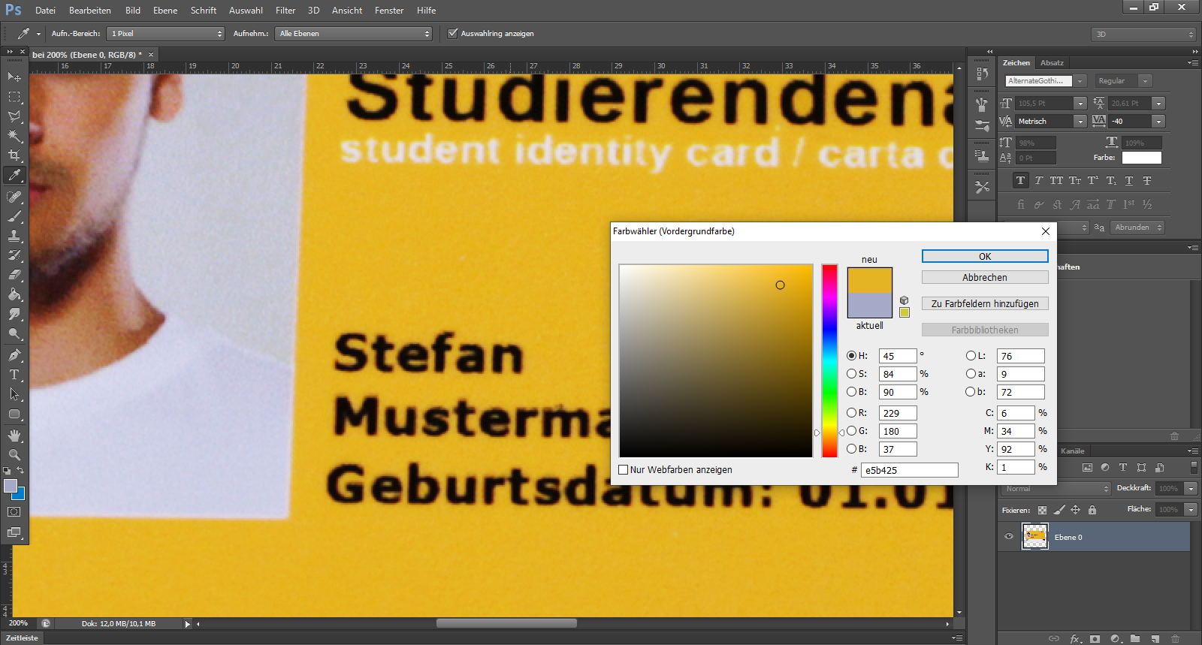Select the History Brush tool

[14, 255]
